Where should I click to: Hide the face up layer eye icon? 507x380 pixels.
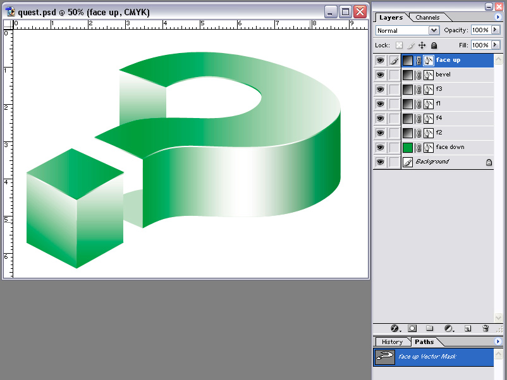click(381, 61)
